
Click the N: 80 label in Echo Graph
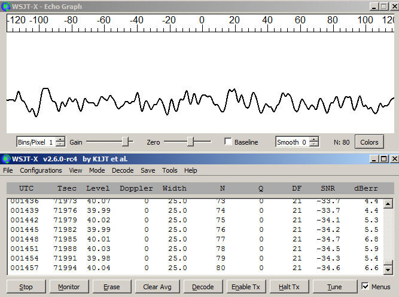coord(342,142)
